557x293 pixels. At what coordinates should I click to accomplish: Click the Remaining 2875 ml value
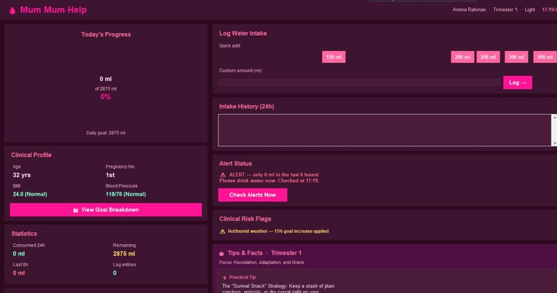124,254
